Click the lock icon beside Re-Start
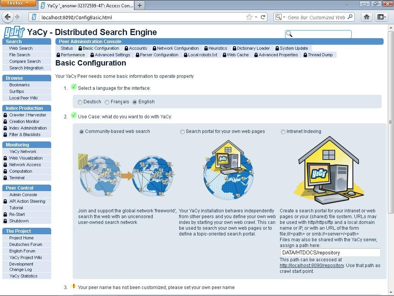This screenshot has width=394, height=296. (5, 214)
